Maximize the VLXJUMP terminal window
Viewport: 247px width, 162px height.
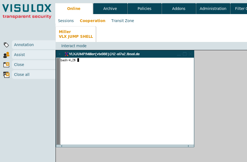point(185,54)
